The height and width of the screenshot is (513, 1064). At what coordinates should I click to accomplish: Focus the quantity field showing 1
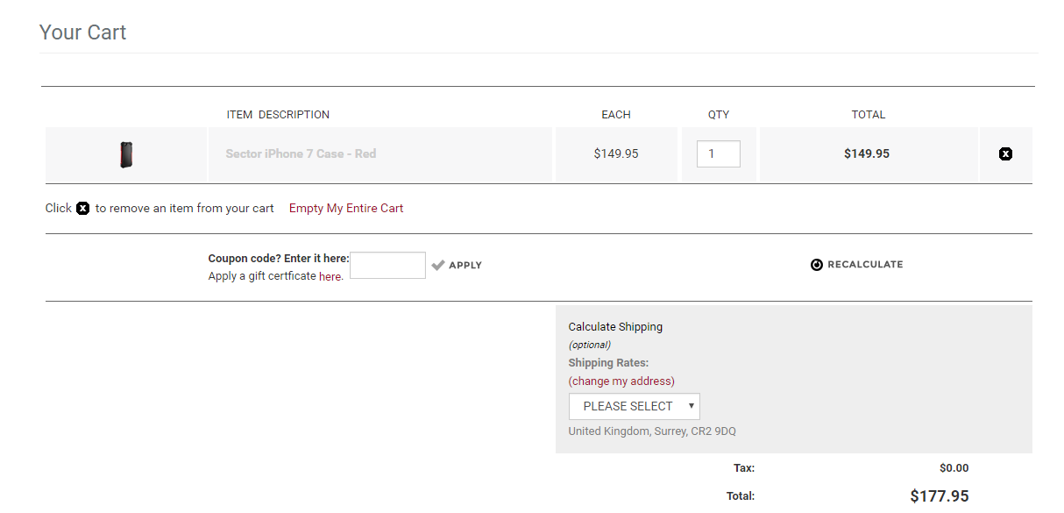pyautogui.click(x=718, y=154)
